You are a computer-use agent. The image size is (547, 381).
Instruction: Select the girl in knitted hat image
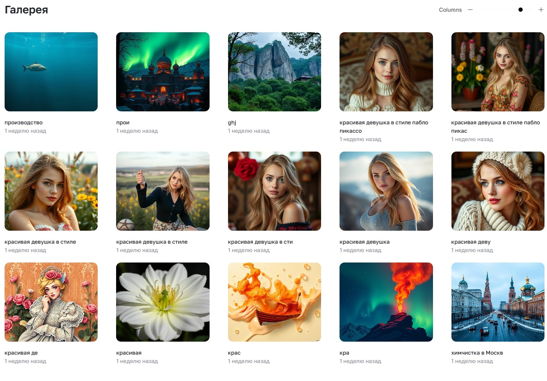coord(498,191)
